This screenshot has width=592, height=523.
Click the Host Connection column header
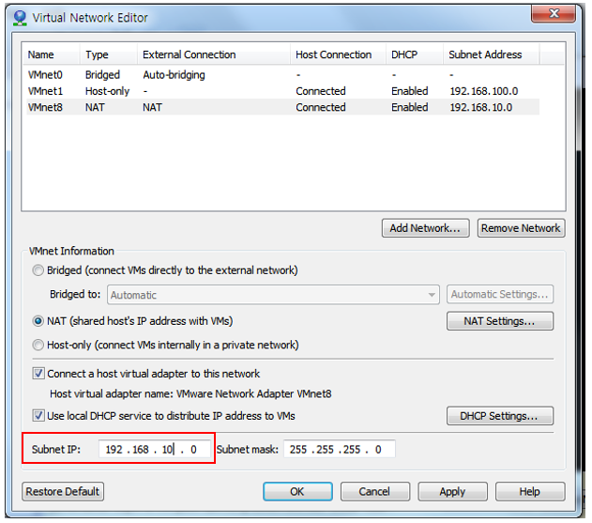pyautogui.click(x=338, y=54)
